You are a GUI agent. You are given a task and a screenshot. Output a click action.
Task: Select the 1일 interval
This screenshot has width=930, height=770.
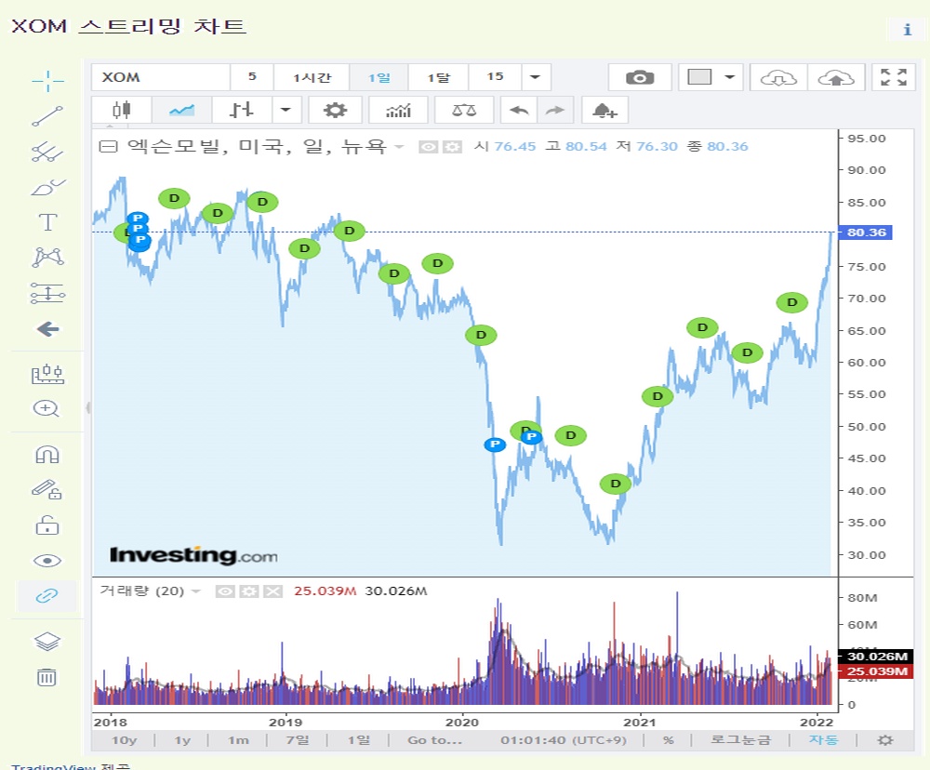pyautogui.click(x=379, y=77)
